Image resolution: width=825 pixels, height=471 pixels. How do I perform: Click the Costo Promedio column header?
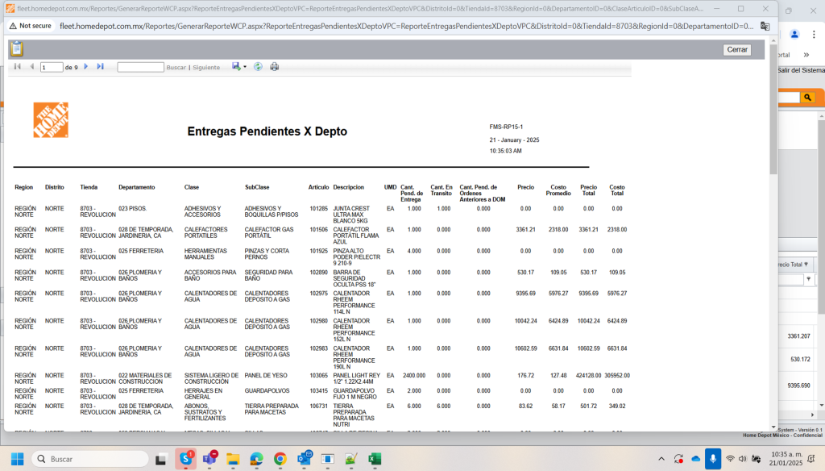[558, 190]
